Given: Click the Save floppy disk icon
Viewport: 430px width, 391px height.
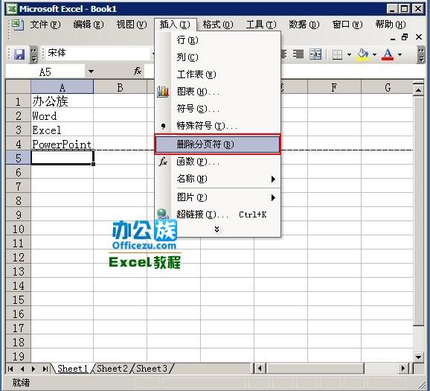Looking at the screenshot, I should [19, 54].
